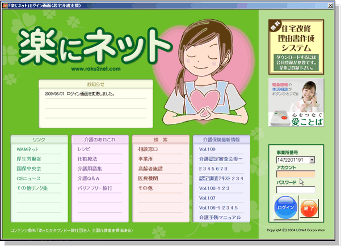Open the レシピ link

(x=84, y=149)
